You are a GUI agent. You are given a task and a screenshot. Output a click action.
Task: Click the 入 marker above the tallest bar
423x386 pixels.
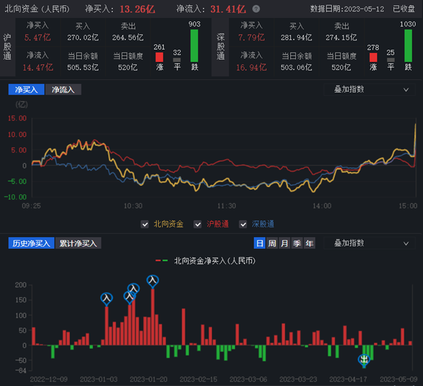point(153,281)
